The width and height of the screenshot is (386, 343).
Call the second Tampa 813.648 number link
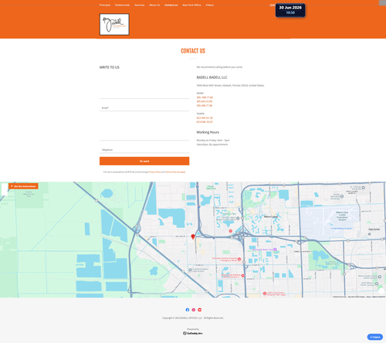tap(205, 122)
